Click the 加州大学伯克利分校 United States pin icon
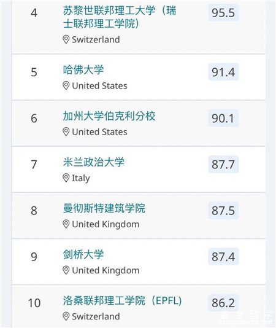The height and width of the screenshot is (328, 276). 66,132
